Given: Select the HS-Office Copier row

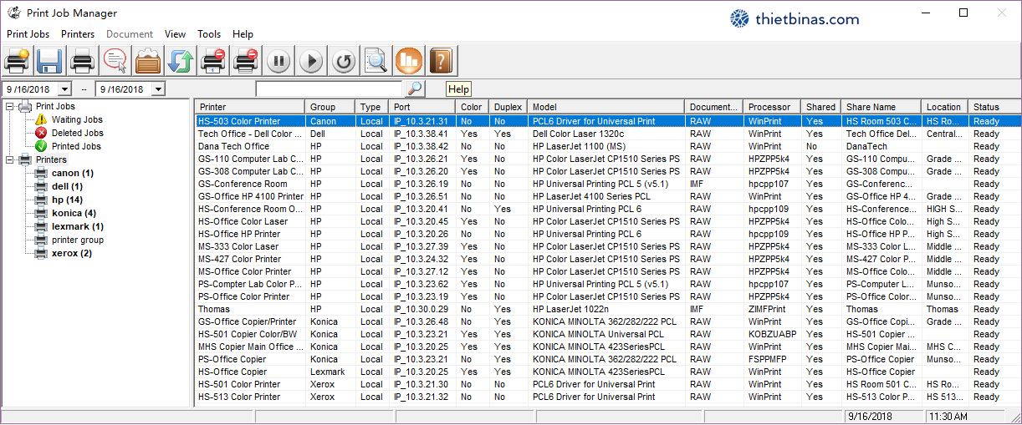Looking at the screenshot, I should 607,372.
